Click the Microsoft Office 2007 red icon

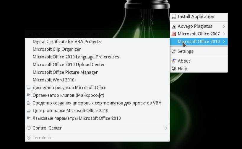(174, 34)
